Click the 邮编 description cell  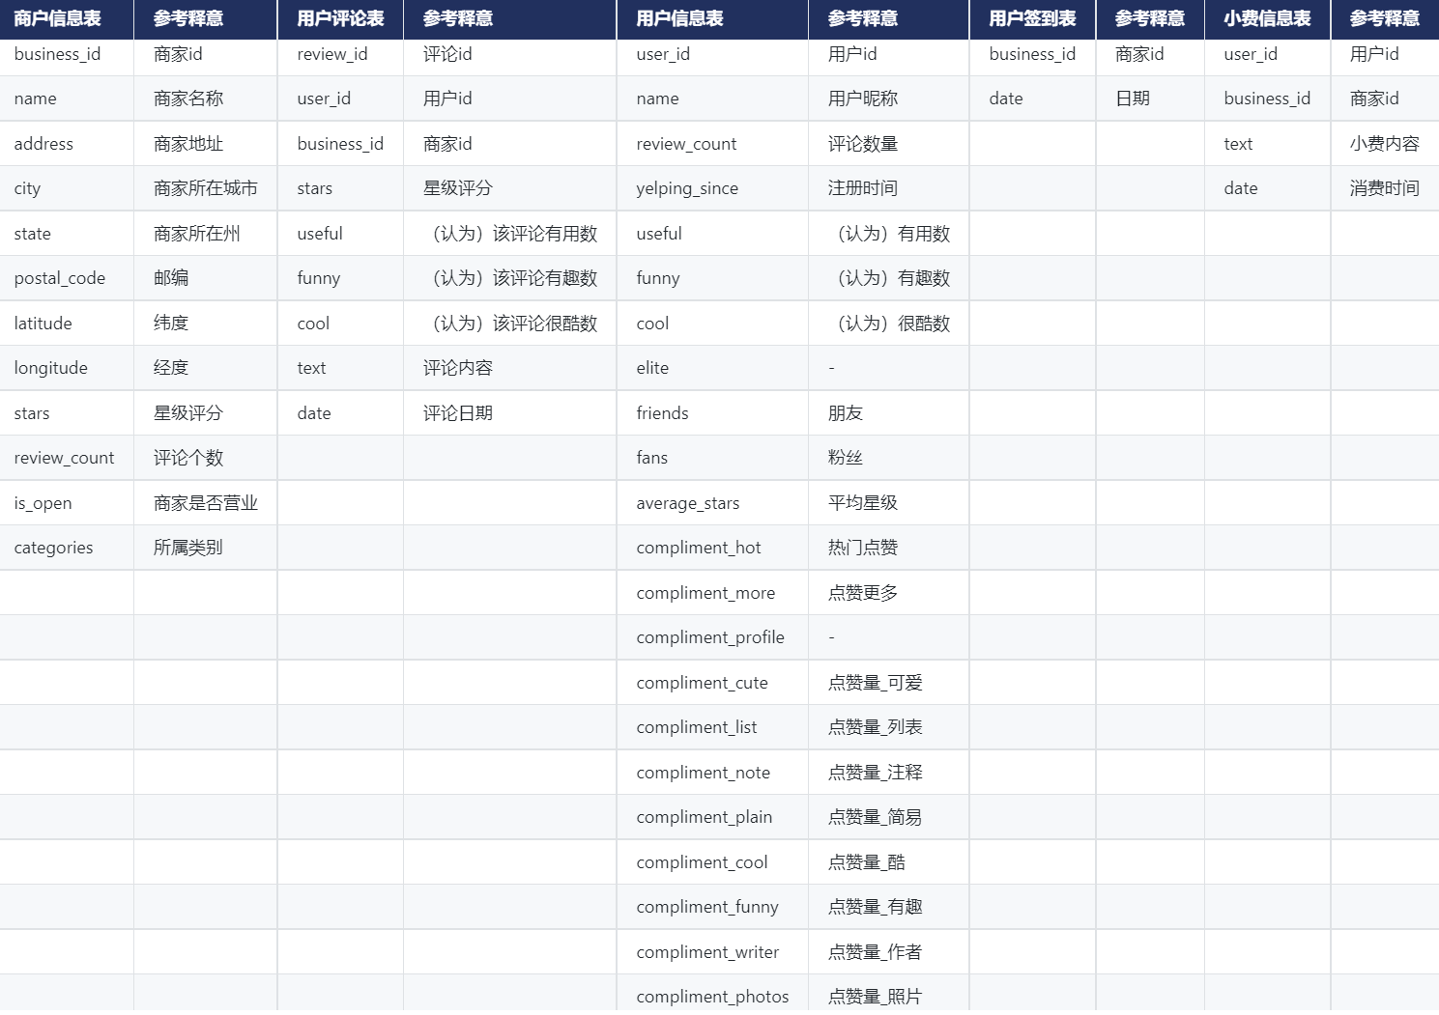pos(206,278)
